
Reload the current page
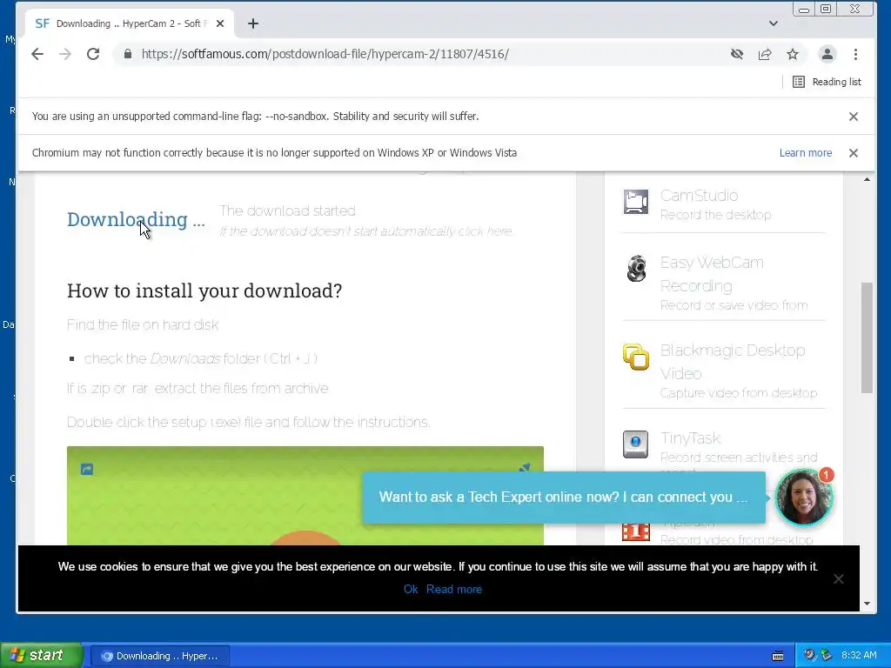(x=93, y=54)
